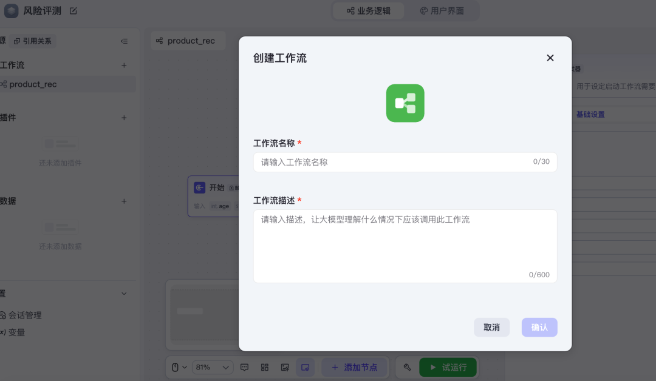Image resolution: width=656 pixels, height=381 pixels.
Task: Collapse the settings section chevron
Action: pyautogui.click(x=124, y=294)
